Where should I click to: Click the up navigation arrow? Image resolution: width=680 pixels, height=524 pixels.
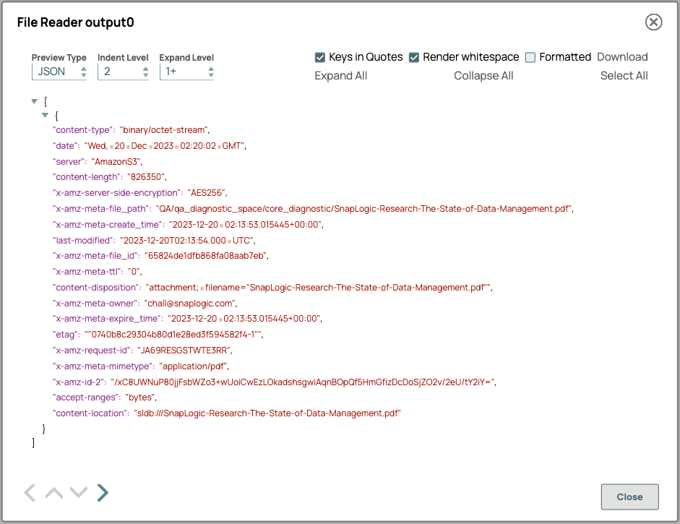[53, 492]
